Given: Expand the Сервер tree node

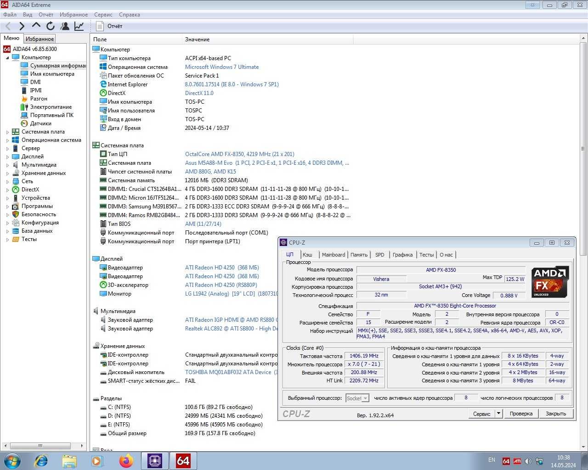Looking at the screenshot, I should pos(7,149).
